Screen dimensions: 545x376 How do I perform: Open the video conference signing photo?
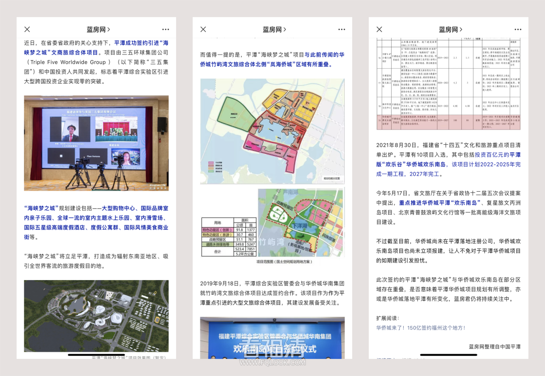click(96, 143)
